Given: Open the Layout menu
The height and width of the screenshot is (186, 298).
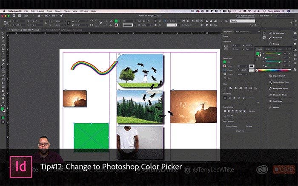Looking at the screenshot, I should pyautogui.click(x=40, y=11).
